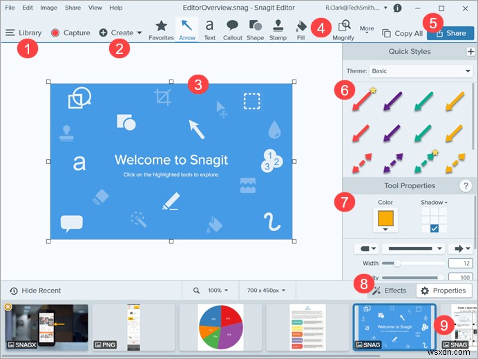Select the Text tool
This screenshot has width=478, height=359.
(x=209, y=30)
